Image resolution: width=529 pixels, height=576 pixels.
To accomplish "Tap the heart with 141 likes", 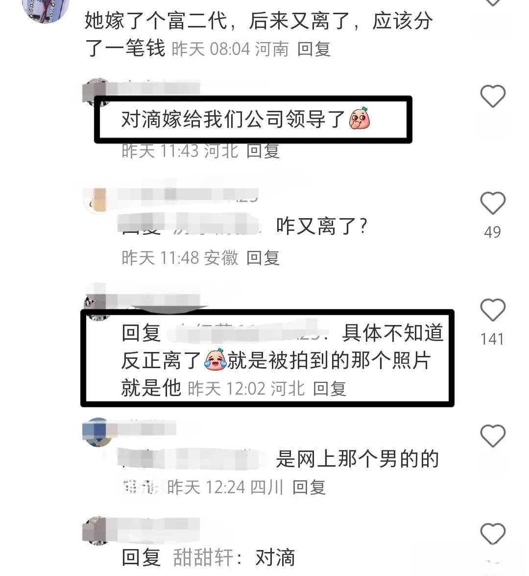I will pos(493,310).
